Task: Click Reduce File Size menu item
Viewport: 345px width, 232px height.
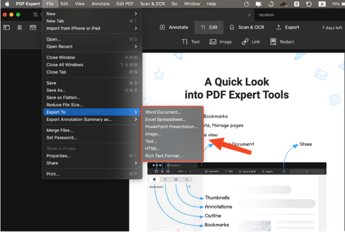Action: click(x=67, y=105)
